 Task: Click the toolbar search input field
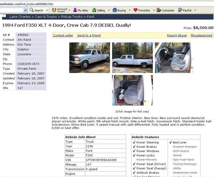[x=12, y=10]
